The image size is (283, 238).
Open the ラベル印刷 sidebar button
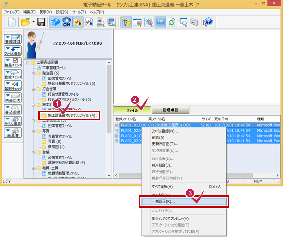pyautogui.click(x=13, y=121)
